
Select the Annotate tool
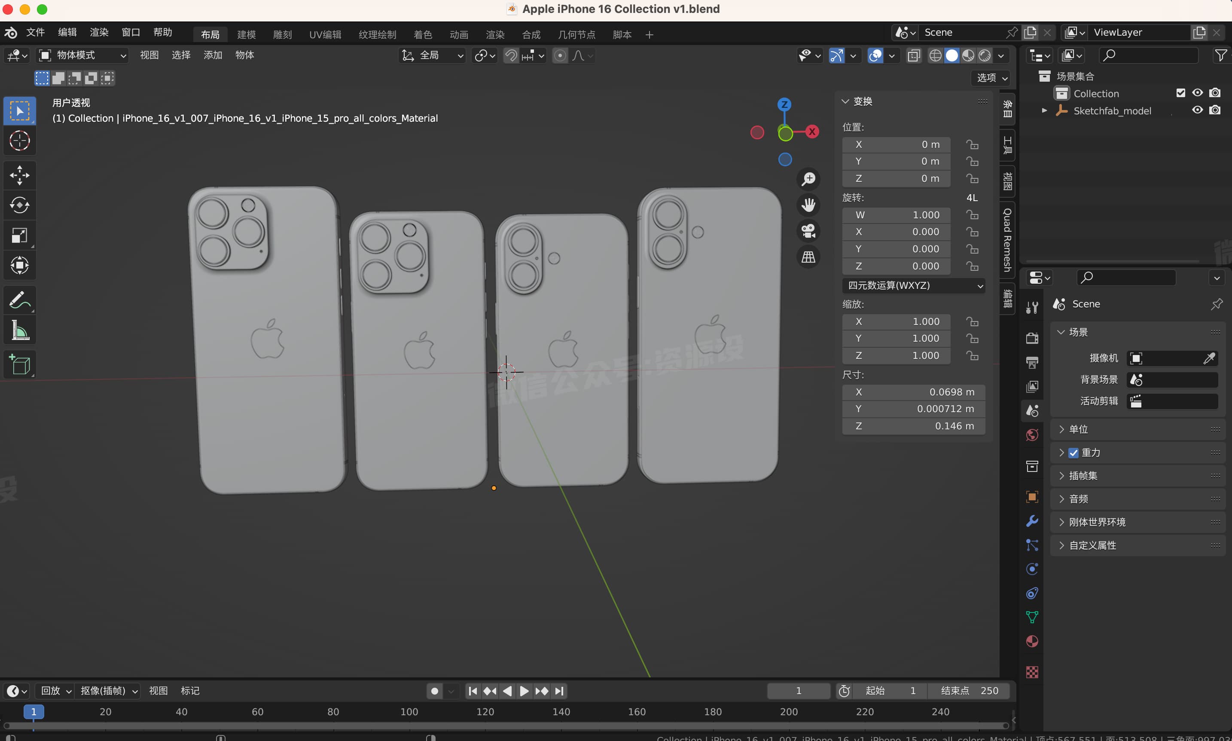(19, 300)
